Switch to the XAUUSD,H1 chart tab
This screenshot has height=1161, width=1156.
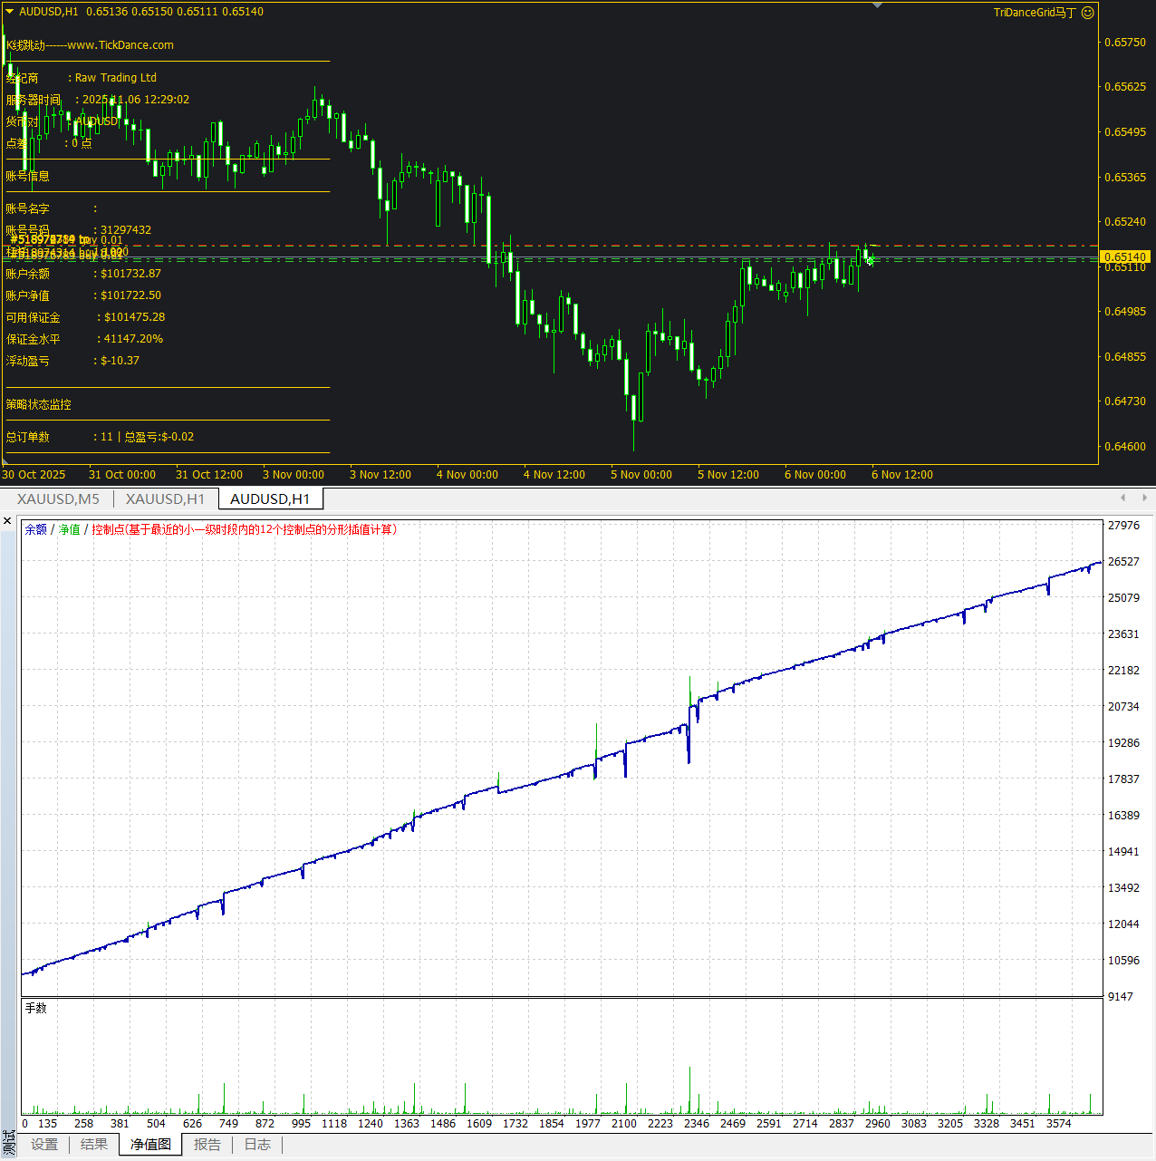point(165,499)
